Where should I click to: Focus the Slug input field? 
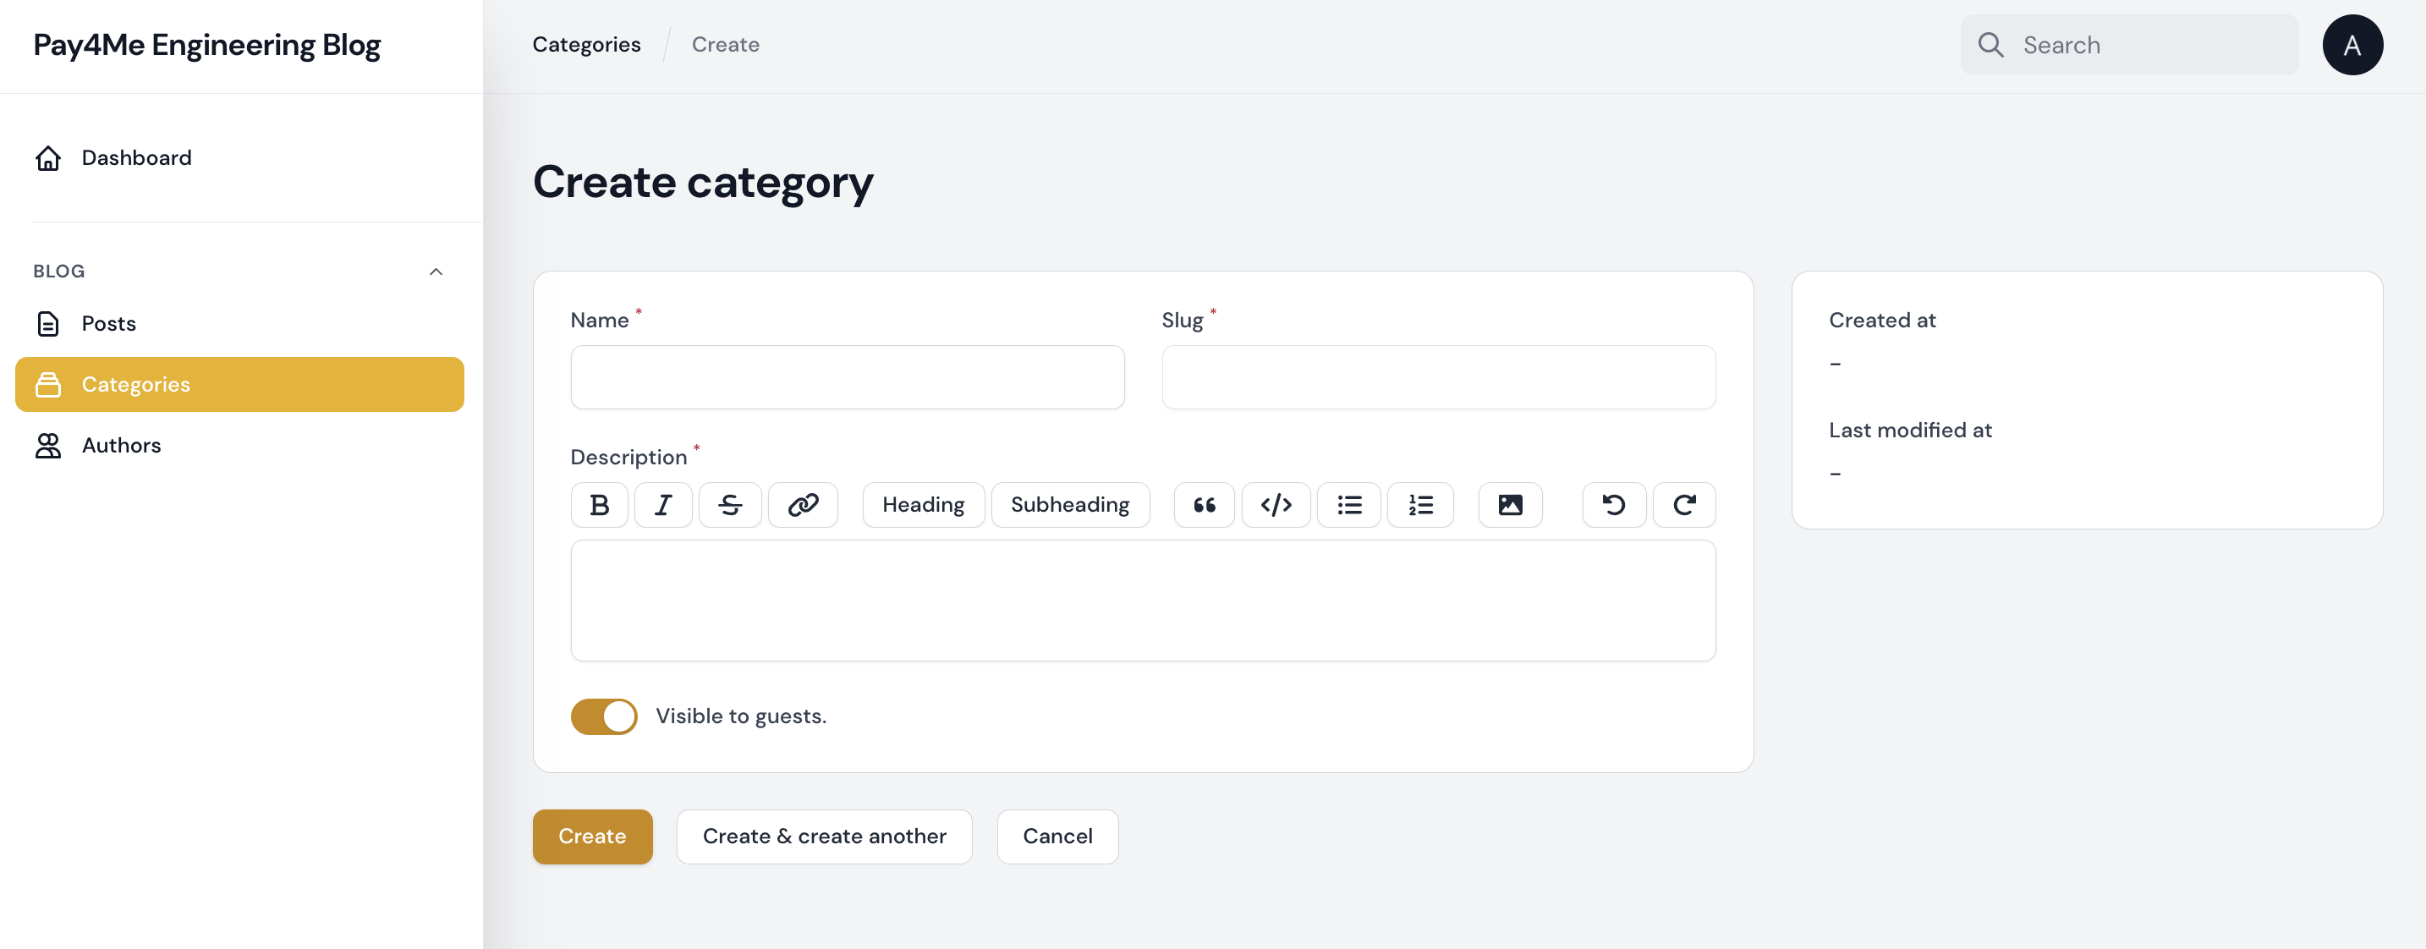pyautogui.click(x=1437, y=376)
